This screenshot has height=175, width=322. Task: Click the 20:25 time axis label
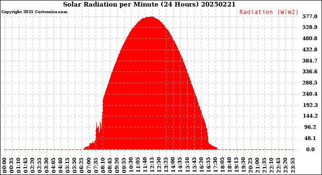pos(250,166)
